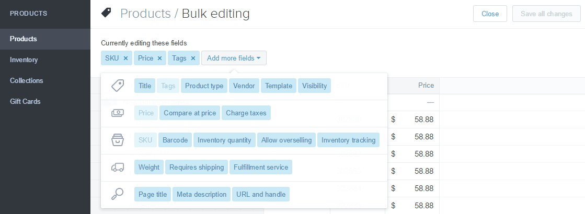Add the Compare at price field
The height and width of the screenshot is (214, 585).
(x=189, y=113)
